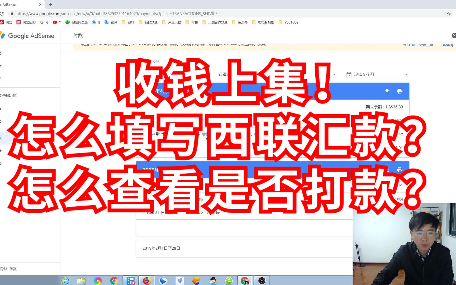Expand the 常去 bookmark folder
This screenshot has height=285, width=456.
coord(192,22)
